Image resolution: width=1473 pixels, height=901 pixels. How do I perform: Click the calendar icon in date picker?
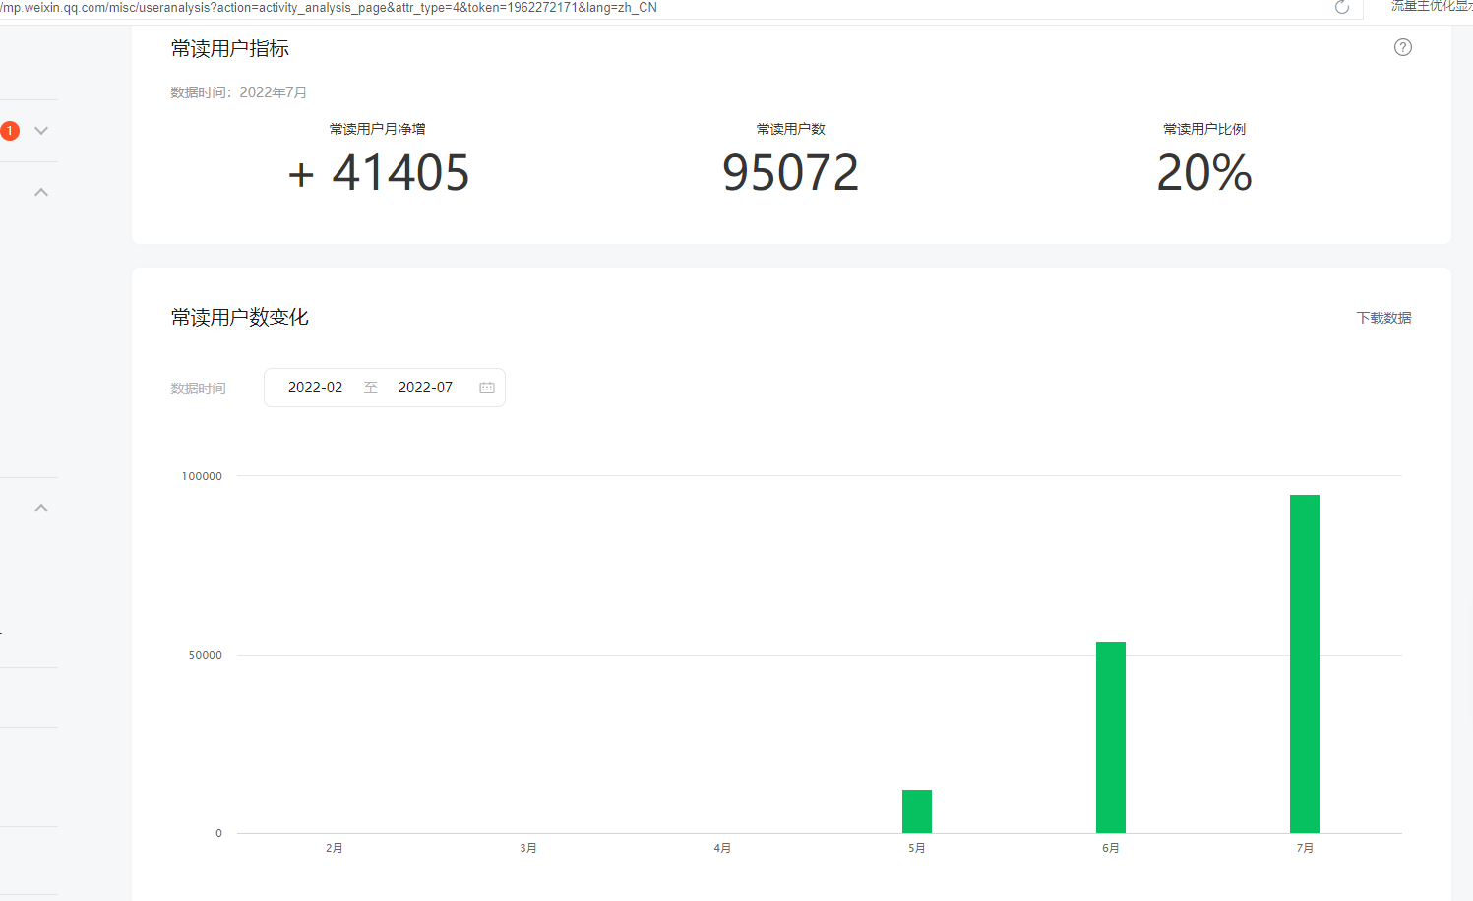(486, 388)
